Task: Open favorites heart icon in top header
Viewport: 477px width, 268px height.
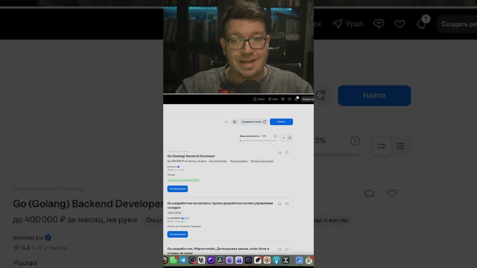Action: [x=289, y=99]
